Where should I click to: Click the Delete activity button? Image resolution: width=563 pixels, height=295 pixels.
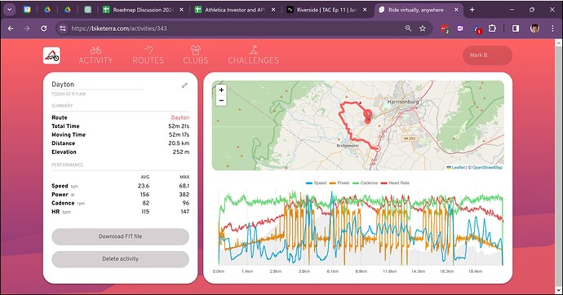pos(120,259)
